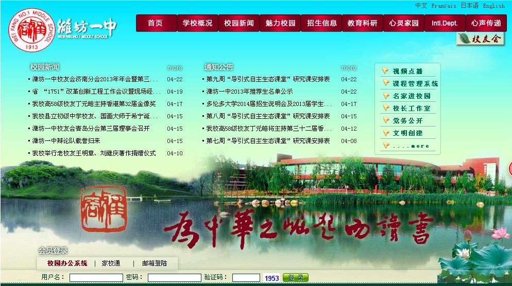The width and height of the screenshot is (512, 286).
Task: Click the arrow icon beside 视频点播
Action: pyautogui.click(x=385, y=71)
